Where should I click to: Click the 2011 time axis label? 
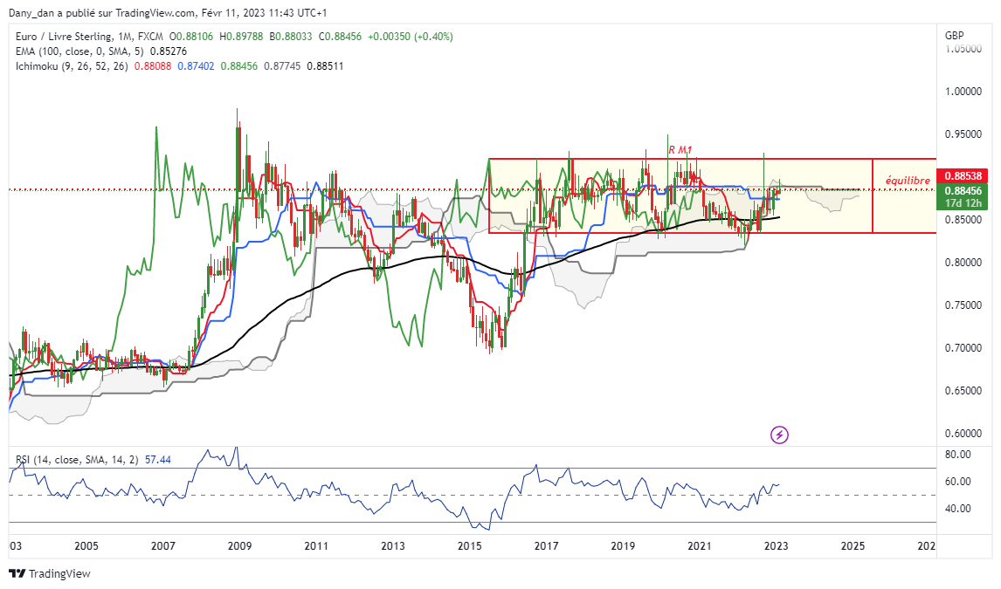click(x=316, y=546)
